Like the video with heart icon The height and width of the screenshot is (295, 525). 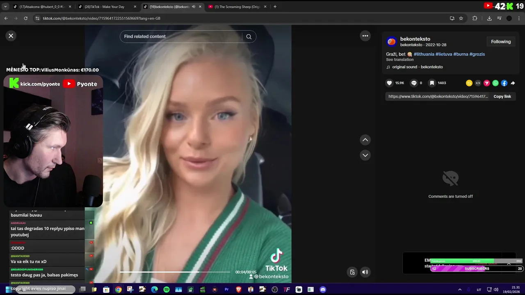click(389, 83)
